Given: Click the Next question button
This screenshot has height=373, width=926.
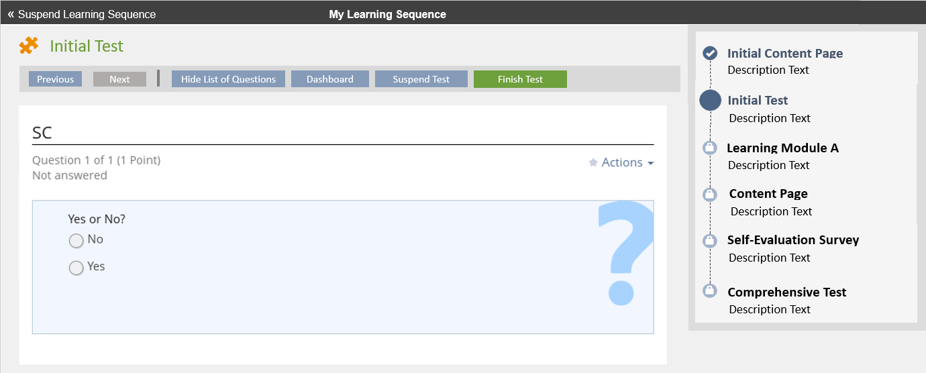Looking at the screenshot, I should (x=119, y=79).
